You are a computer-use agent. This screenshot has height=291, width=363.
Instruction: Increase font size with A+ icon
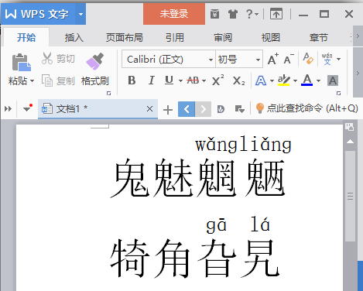tap(273, 59)
